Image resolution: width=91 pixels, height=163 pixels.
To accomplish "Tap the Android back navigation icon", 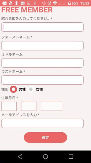I will tap(20, 156).
